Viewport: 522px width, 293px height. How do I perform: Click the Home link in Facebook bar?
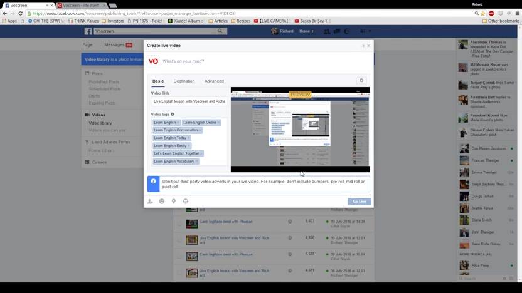pyautogui.click(x=305, y=31)
